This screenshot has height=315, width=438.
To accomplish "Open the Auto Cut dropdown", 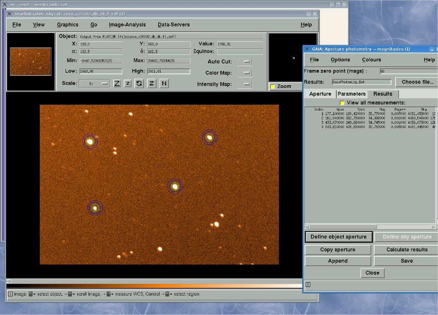I will click(244, 62).
